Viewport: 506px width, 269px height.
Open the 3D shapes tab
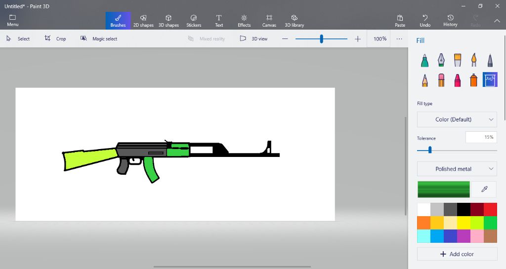[x=169, y=21]
